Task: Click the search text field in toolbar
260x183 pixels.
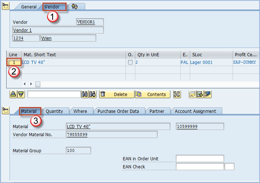Action: [54, 94]
